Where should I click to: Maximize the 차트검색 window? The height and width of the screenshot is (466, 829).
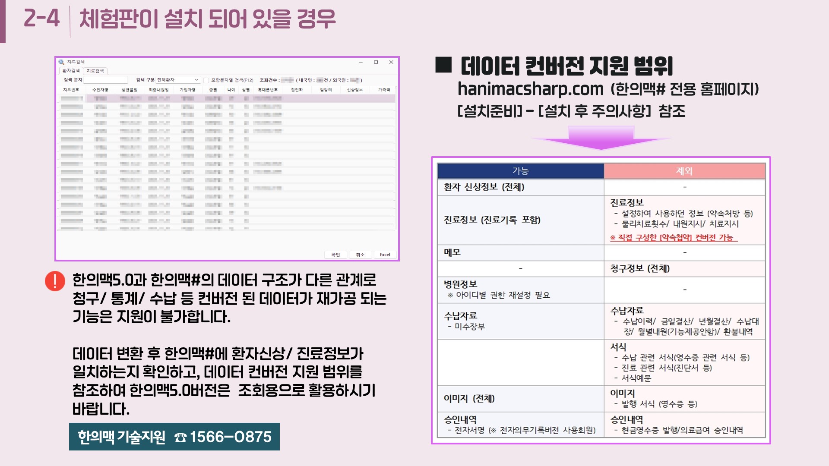[x=376, y=62]
